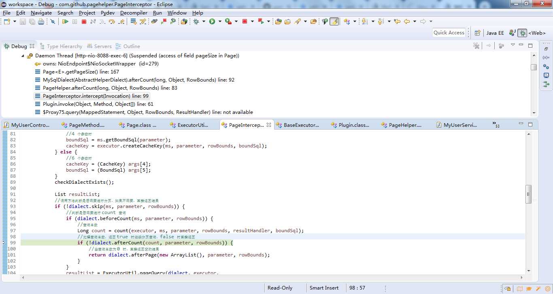Toggle Mark Occurrences highlighter icon

pyautogui.click(x=334, y=21)
